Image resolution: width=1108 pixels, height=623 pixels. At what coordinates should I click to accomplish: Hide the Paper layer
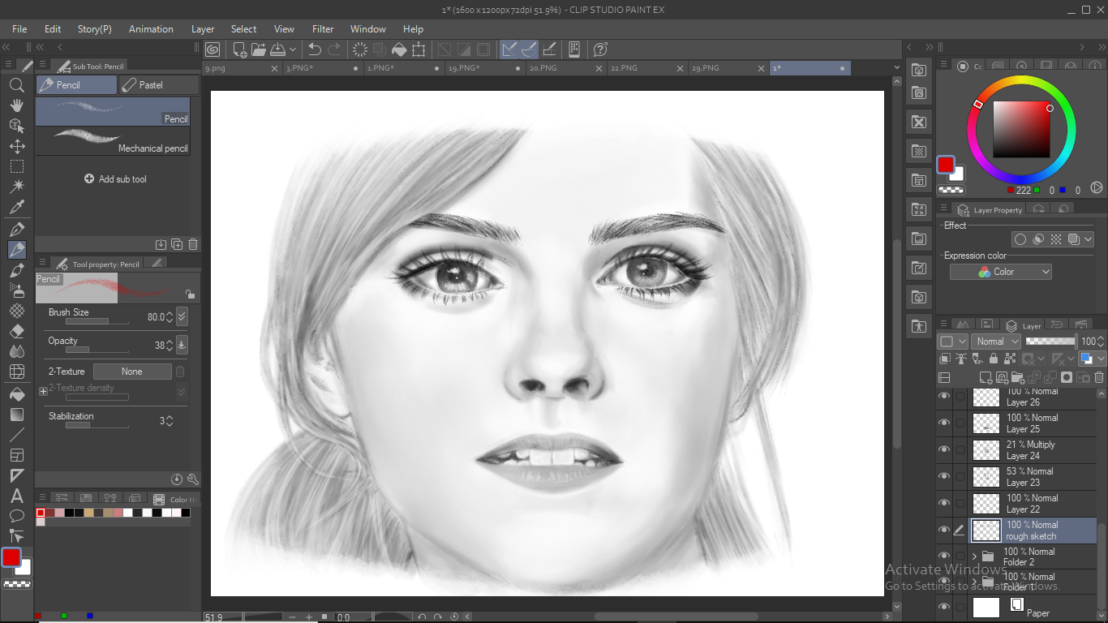coord(943,607)
